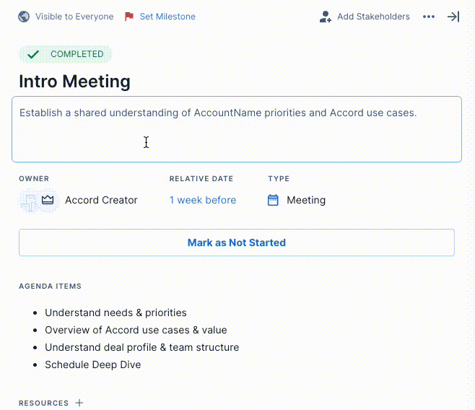Click the add stakeholders person icon
The width and height of the screenshot is (475, 410).
coord(326,17)
